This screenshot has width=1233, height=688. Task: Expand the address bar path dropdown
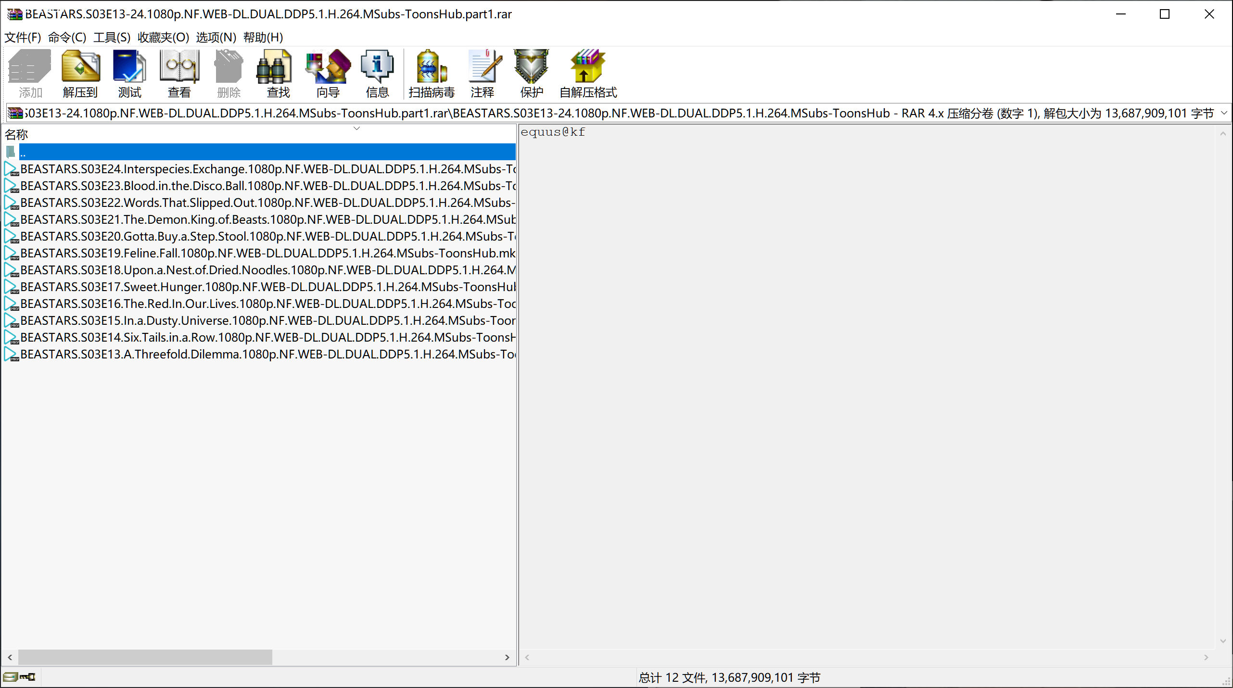(1224, 113)
